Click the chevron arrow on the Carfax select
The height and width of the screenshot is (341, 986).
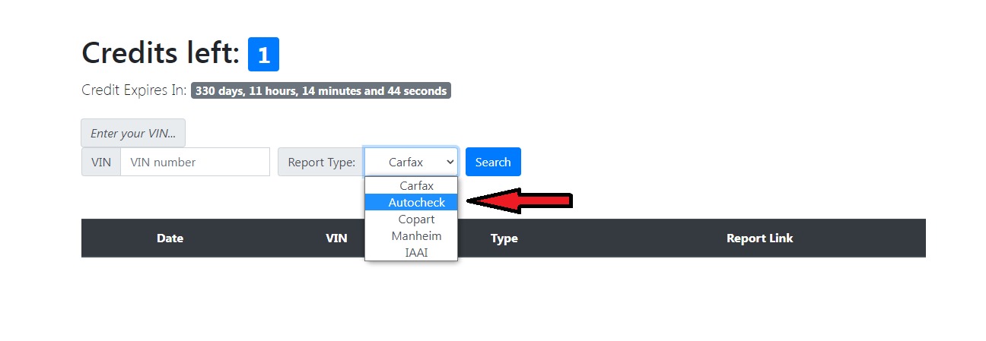[x=450, y=162]
